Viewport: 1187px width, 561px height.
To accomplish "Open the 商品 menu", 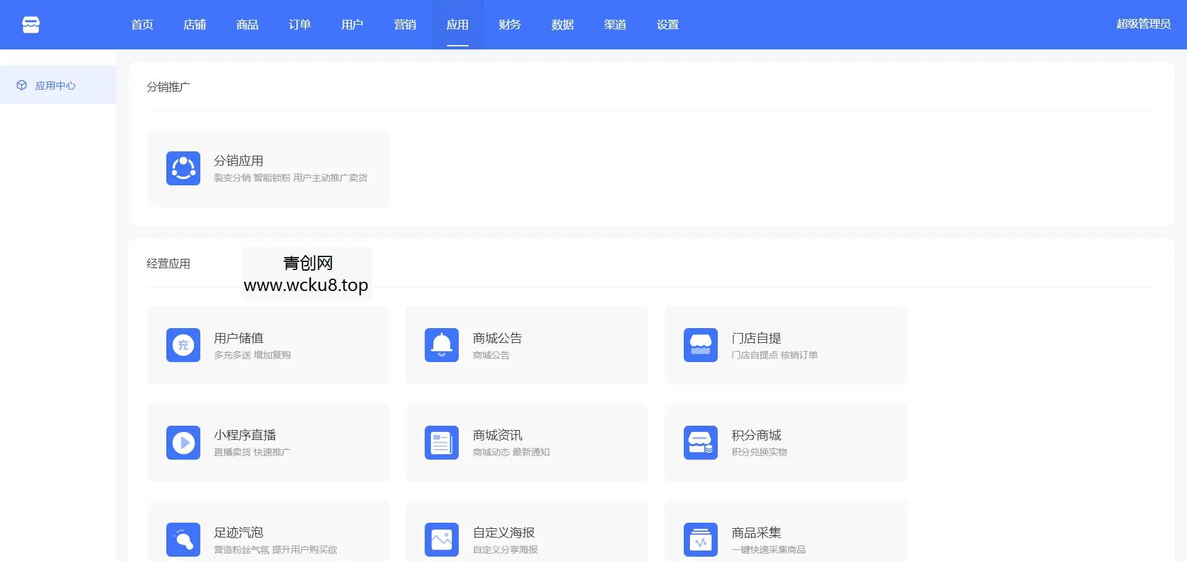I will (x=247, y=25).
